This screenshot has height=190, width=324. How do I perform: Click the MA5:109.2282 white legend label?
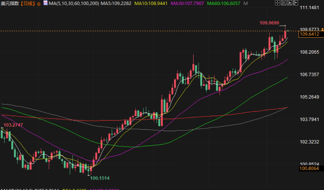116,4
